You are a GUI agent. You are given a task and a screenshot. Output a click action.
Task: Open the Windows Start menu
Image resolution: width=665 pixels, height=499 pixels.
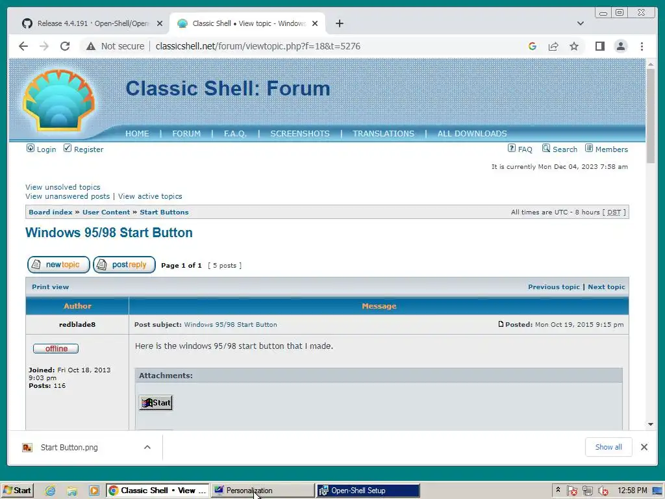tap(17, 491)
